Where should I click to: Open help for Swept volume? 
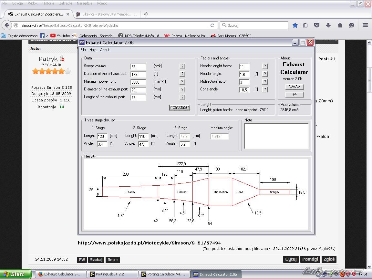click(x=182, y=66)
